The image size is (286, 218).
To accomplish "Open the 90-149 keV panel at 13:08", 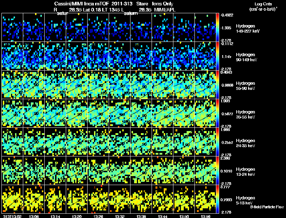I will pyautogui.click(x=34, y=56).
